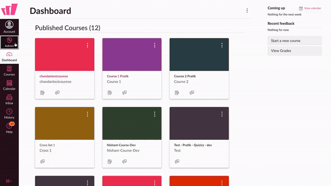The height and width of the screenshot is (186, 331).
Task: Click the pink logo at top left
Action: point(9,9)
